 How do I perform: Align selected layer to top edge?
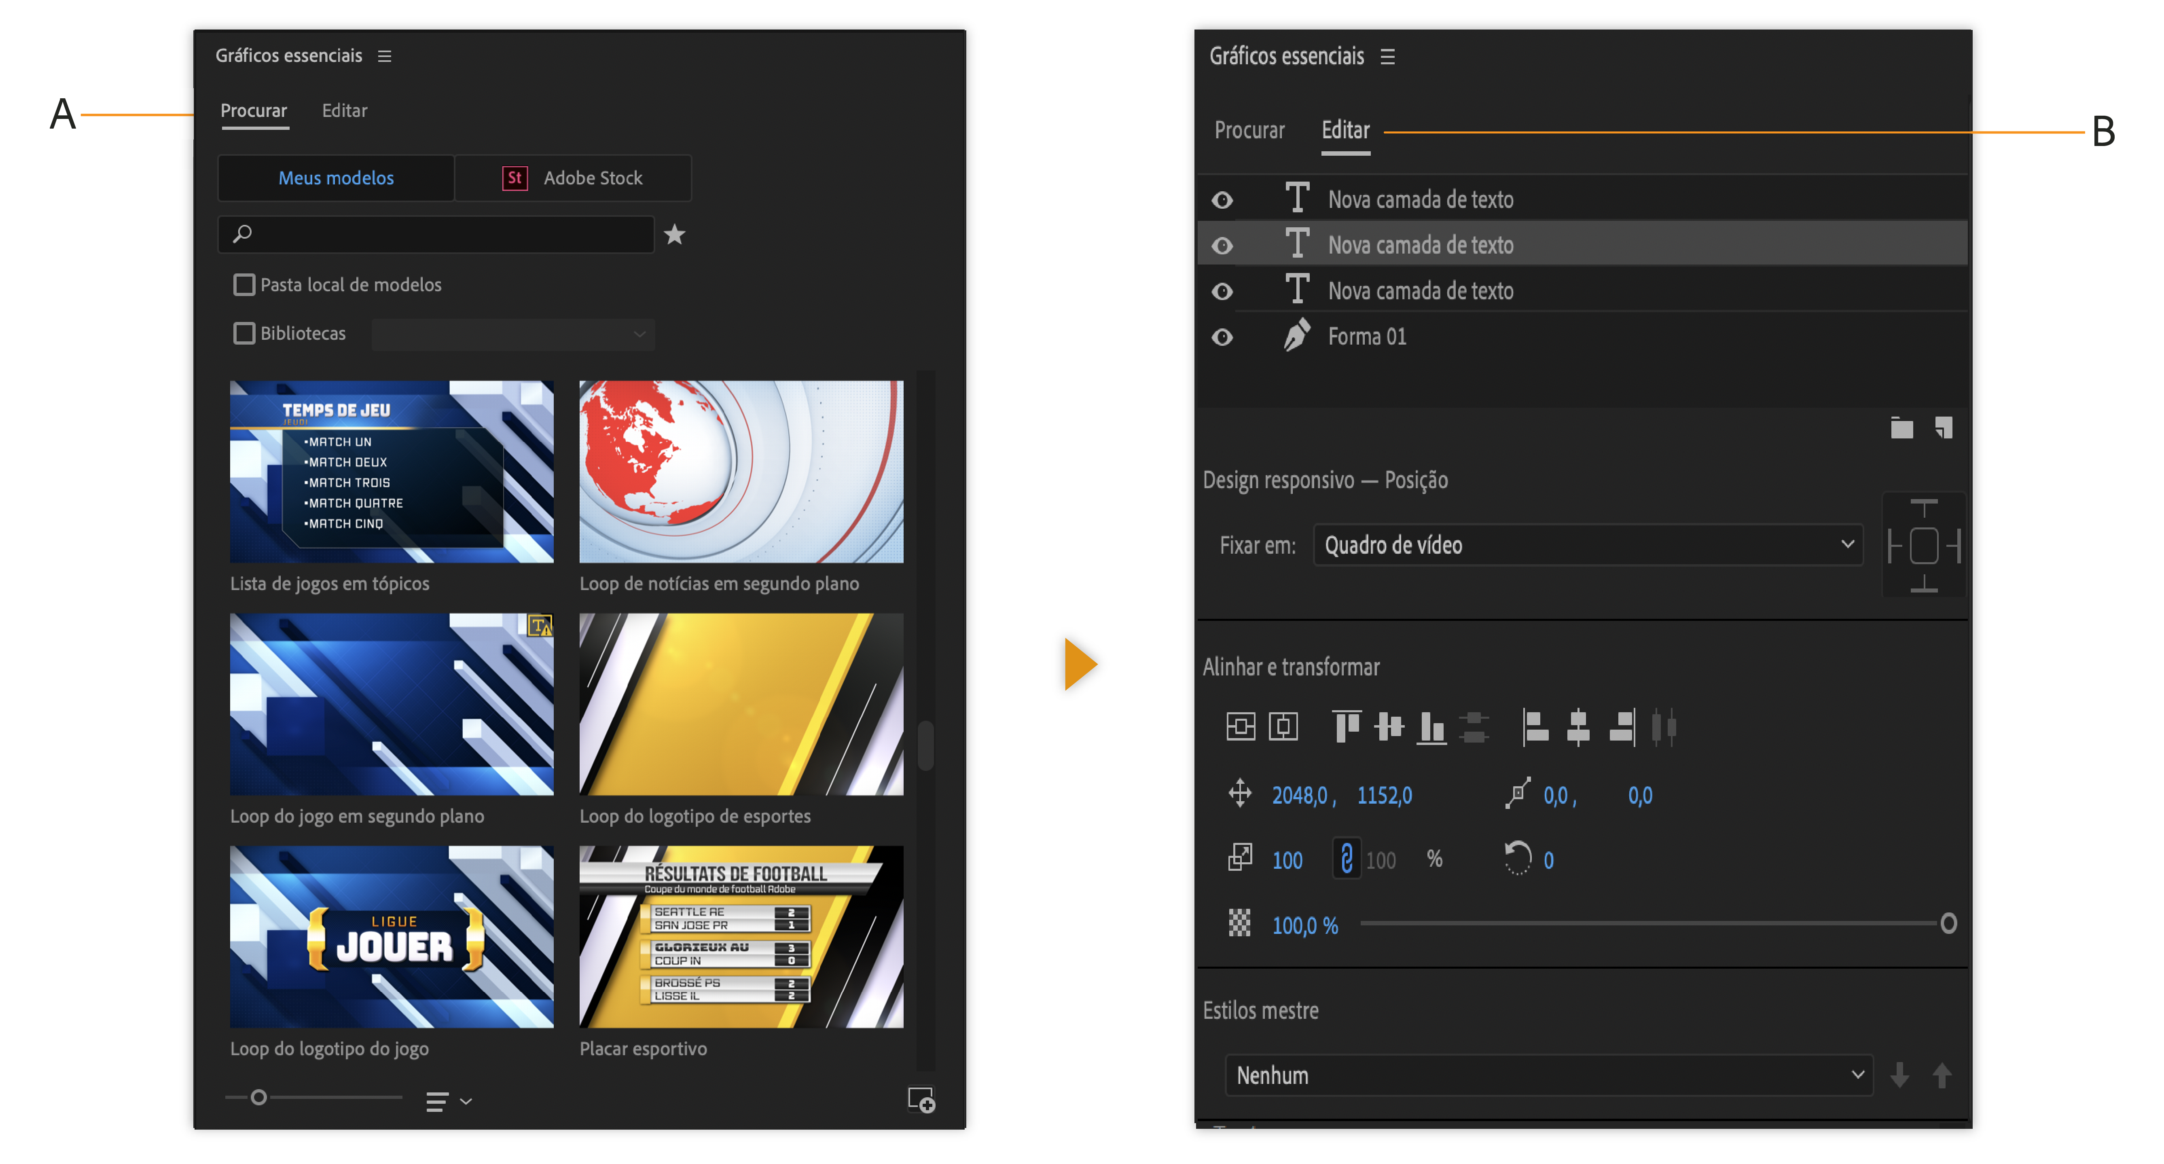click(1347, 726)
